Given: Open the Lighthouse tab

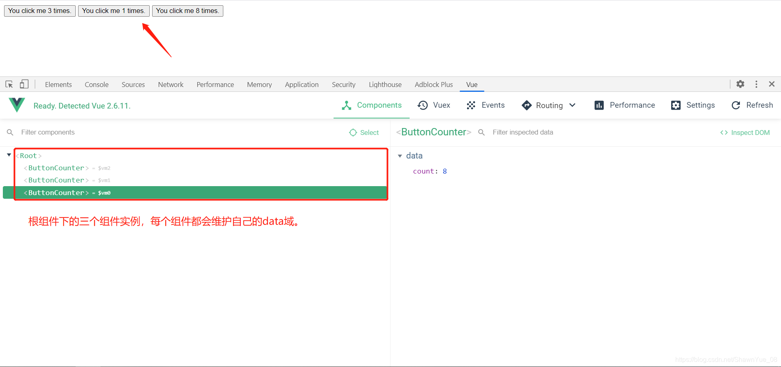Looking at the screenshot, I should click(385, 85).
